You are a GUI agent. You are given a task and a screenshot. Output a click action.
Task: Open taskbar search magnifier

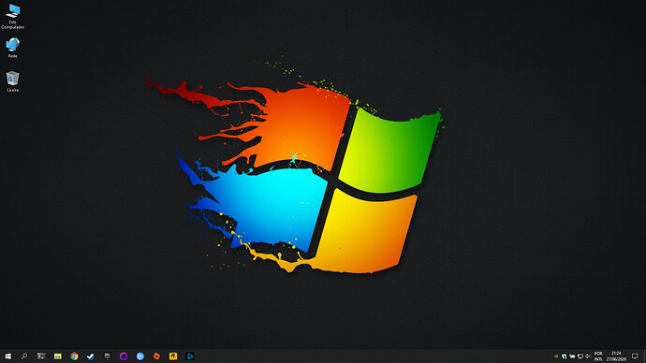pyautogui.click(x=24, y=356)
